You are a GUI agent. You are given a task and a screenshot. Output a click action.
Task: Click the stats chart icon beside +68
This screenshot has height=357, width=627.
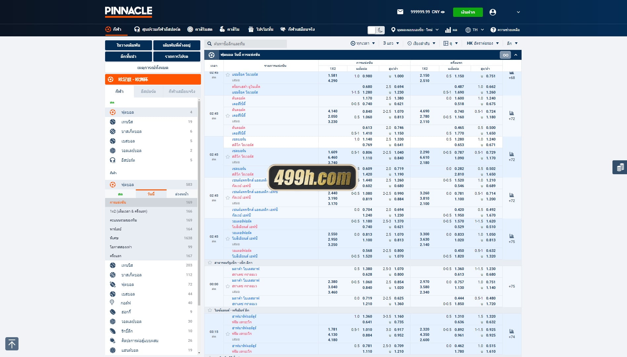[512, 73]
